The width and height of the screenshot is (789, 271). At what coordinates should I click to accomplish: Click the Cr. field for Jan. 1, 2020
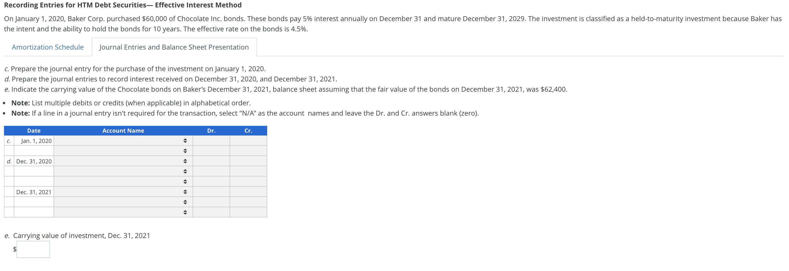(248, 141)
